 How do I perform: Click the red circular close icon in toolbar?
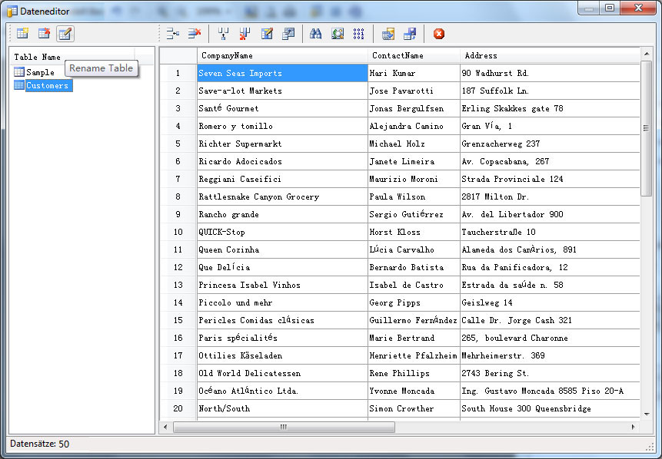point(439,34)
